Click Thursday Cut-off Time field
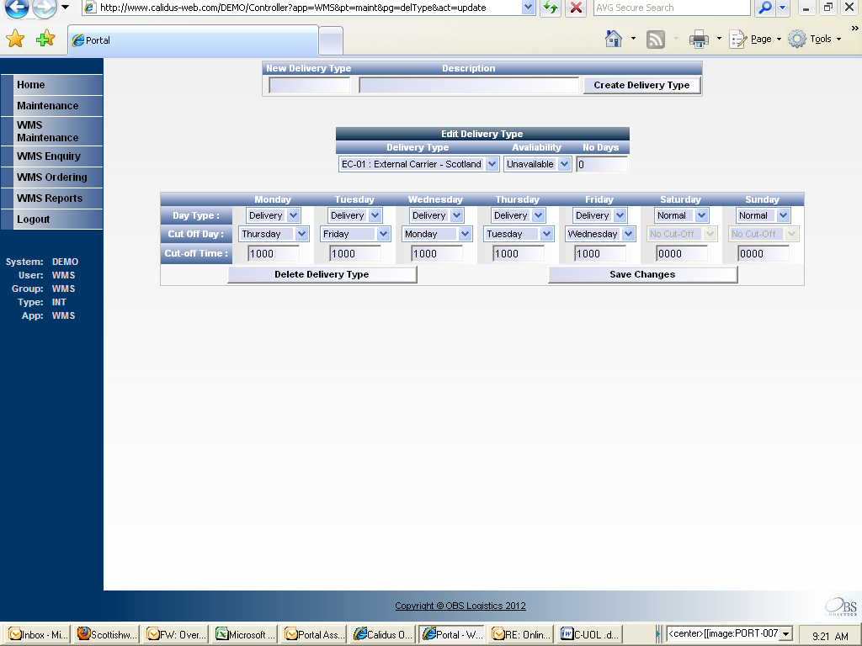Screen dimensions: 862x646 519,254
